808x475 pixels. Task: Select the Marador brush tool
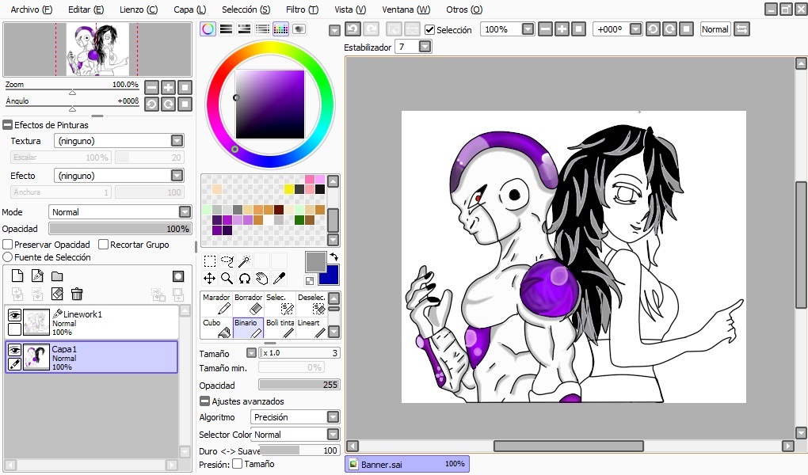[216, 303]
